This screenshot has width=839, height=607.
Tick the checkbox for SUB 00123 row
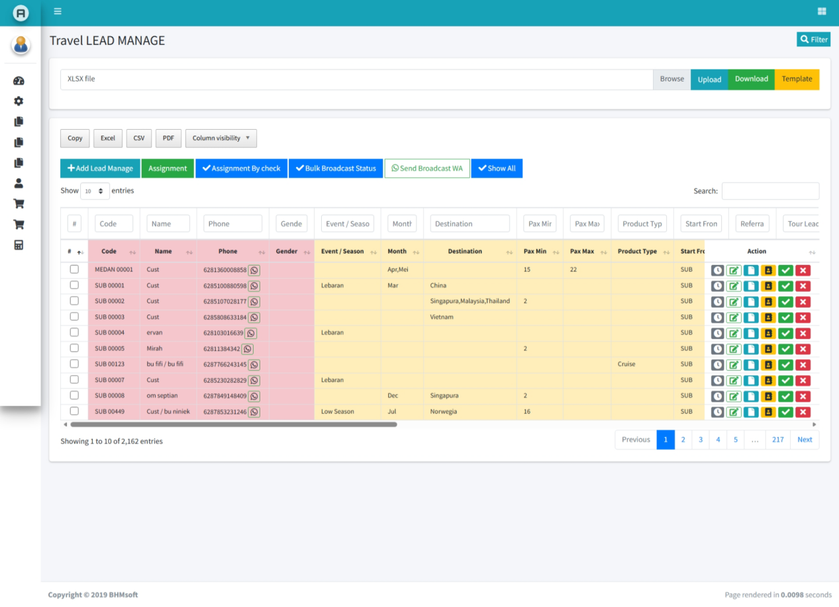(x=74, y=363)
